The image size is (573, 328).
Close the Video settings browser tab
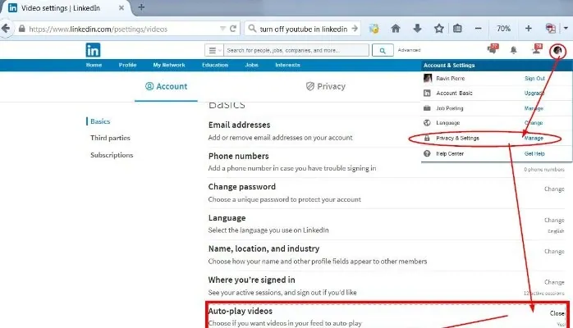pyautogui.click(x=121, y=7)
